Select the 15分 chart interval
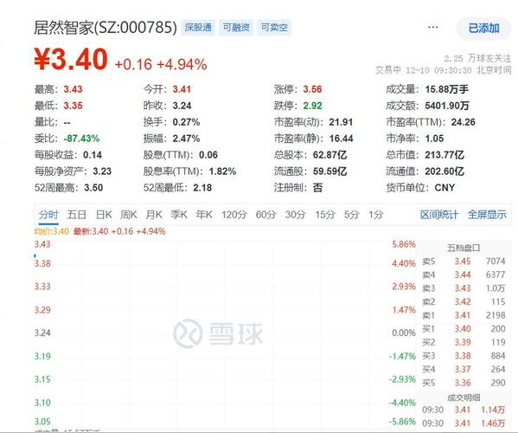This screenshot has height=433, width=518. [x=325, y=215]
